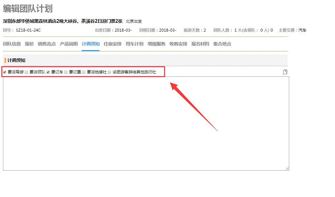Click the group number SZ18-01-24C
Image resolution: width=335 pixels, height=197 pixels.
(28, 30)
